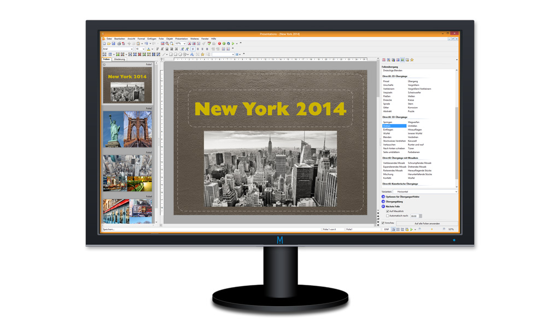The width and height of the screenshot is (560, 328).
Task: Expand the Übergangsklang section
Action: [383, 202]
